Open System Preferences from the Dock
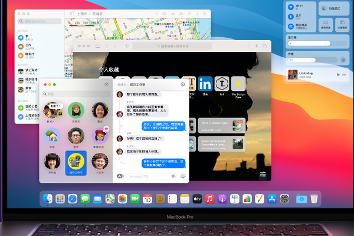The height and width of the screenshot is (236, 354). (x=284, y=199)
